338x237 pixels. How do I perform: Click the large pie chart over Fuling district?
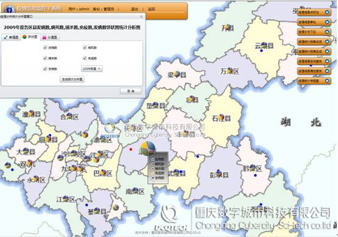click(147, 148)
